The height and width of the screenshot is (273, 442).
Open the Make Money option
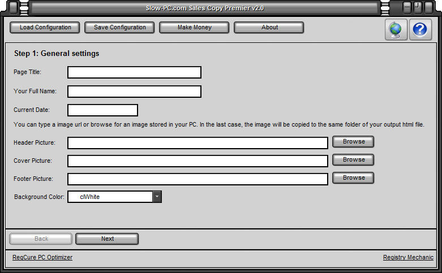pos(194,27)
